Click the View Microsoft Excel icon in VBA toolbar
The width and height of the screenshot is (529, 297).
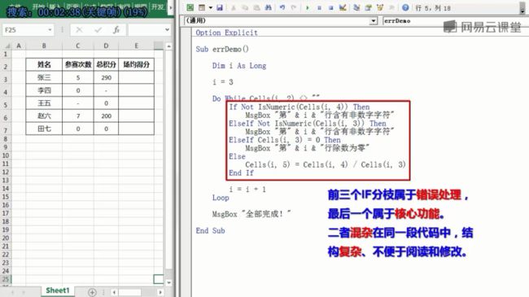click(x=190, y=7)
